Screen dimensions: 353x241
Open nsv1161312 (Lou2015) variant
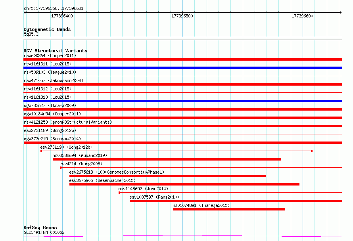tap(48, 89)
